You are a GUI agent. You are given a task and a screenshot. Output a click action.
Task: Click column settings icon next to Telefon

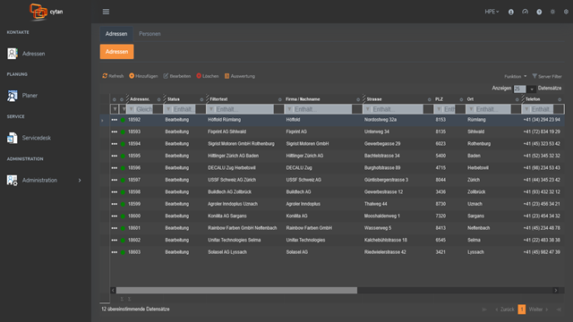tap(560, 99)
